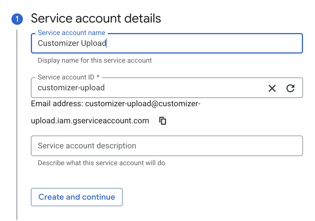Click the 'Service account ID *' label
The image size is (315, 221).
(x=68, y=77)
